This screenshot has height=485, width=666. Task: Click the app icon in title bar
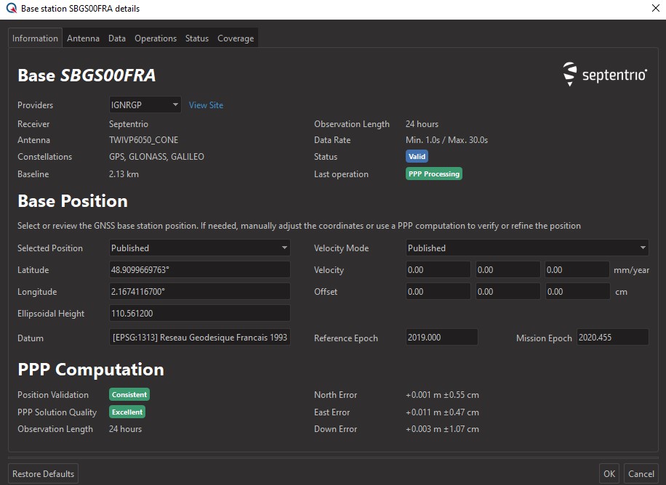[11, 9]
